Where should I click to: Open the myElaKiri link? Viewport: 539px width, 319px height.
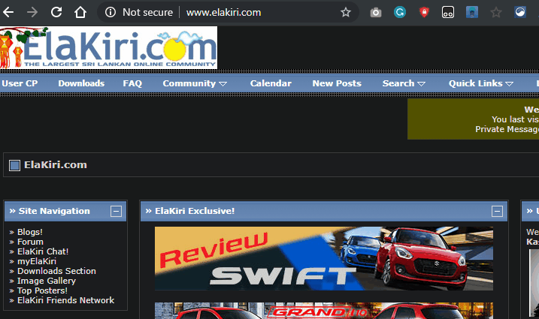(37, 261)
